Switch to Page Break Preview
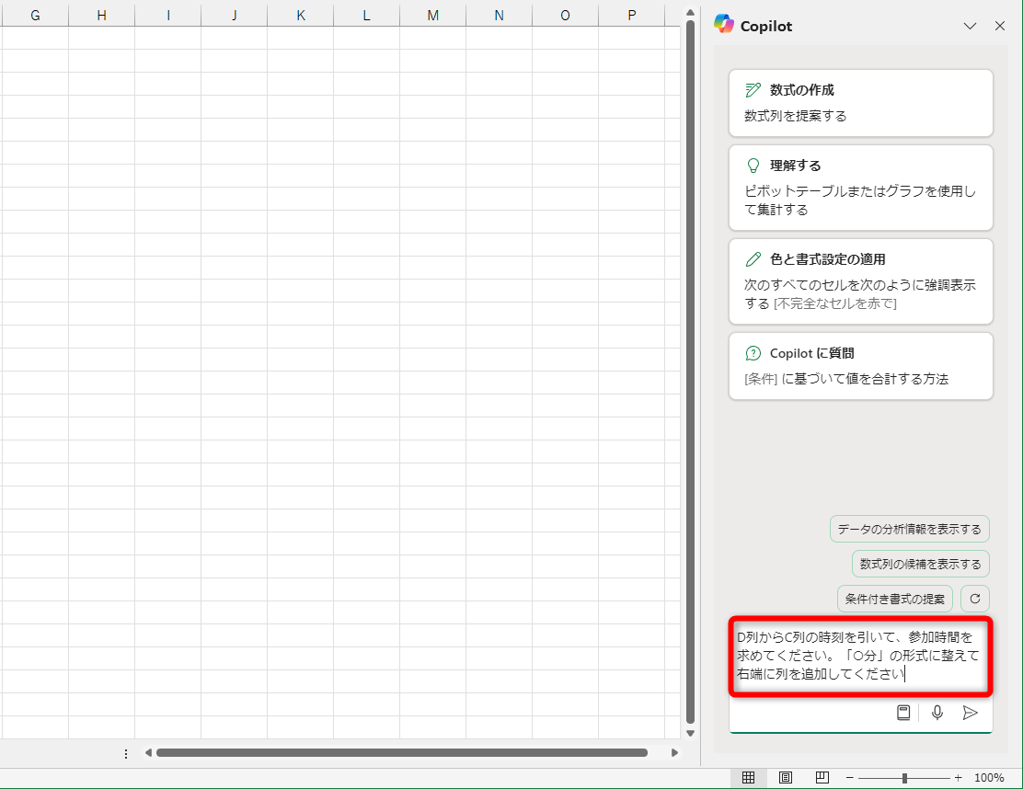 (x=822, y=777)
